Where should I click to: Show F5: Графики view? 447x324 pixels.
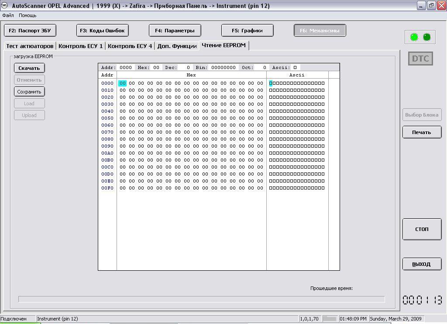tap(247, 31)
